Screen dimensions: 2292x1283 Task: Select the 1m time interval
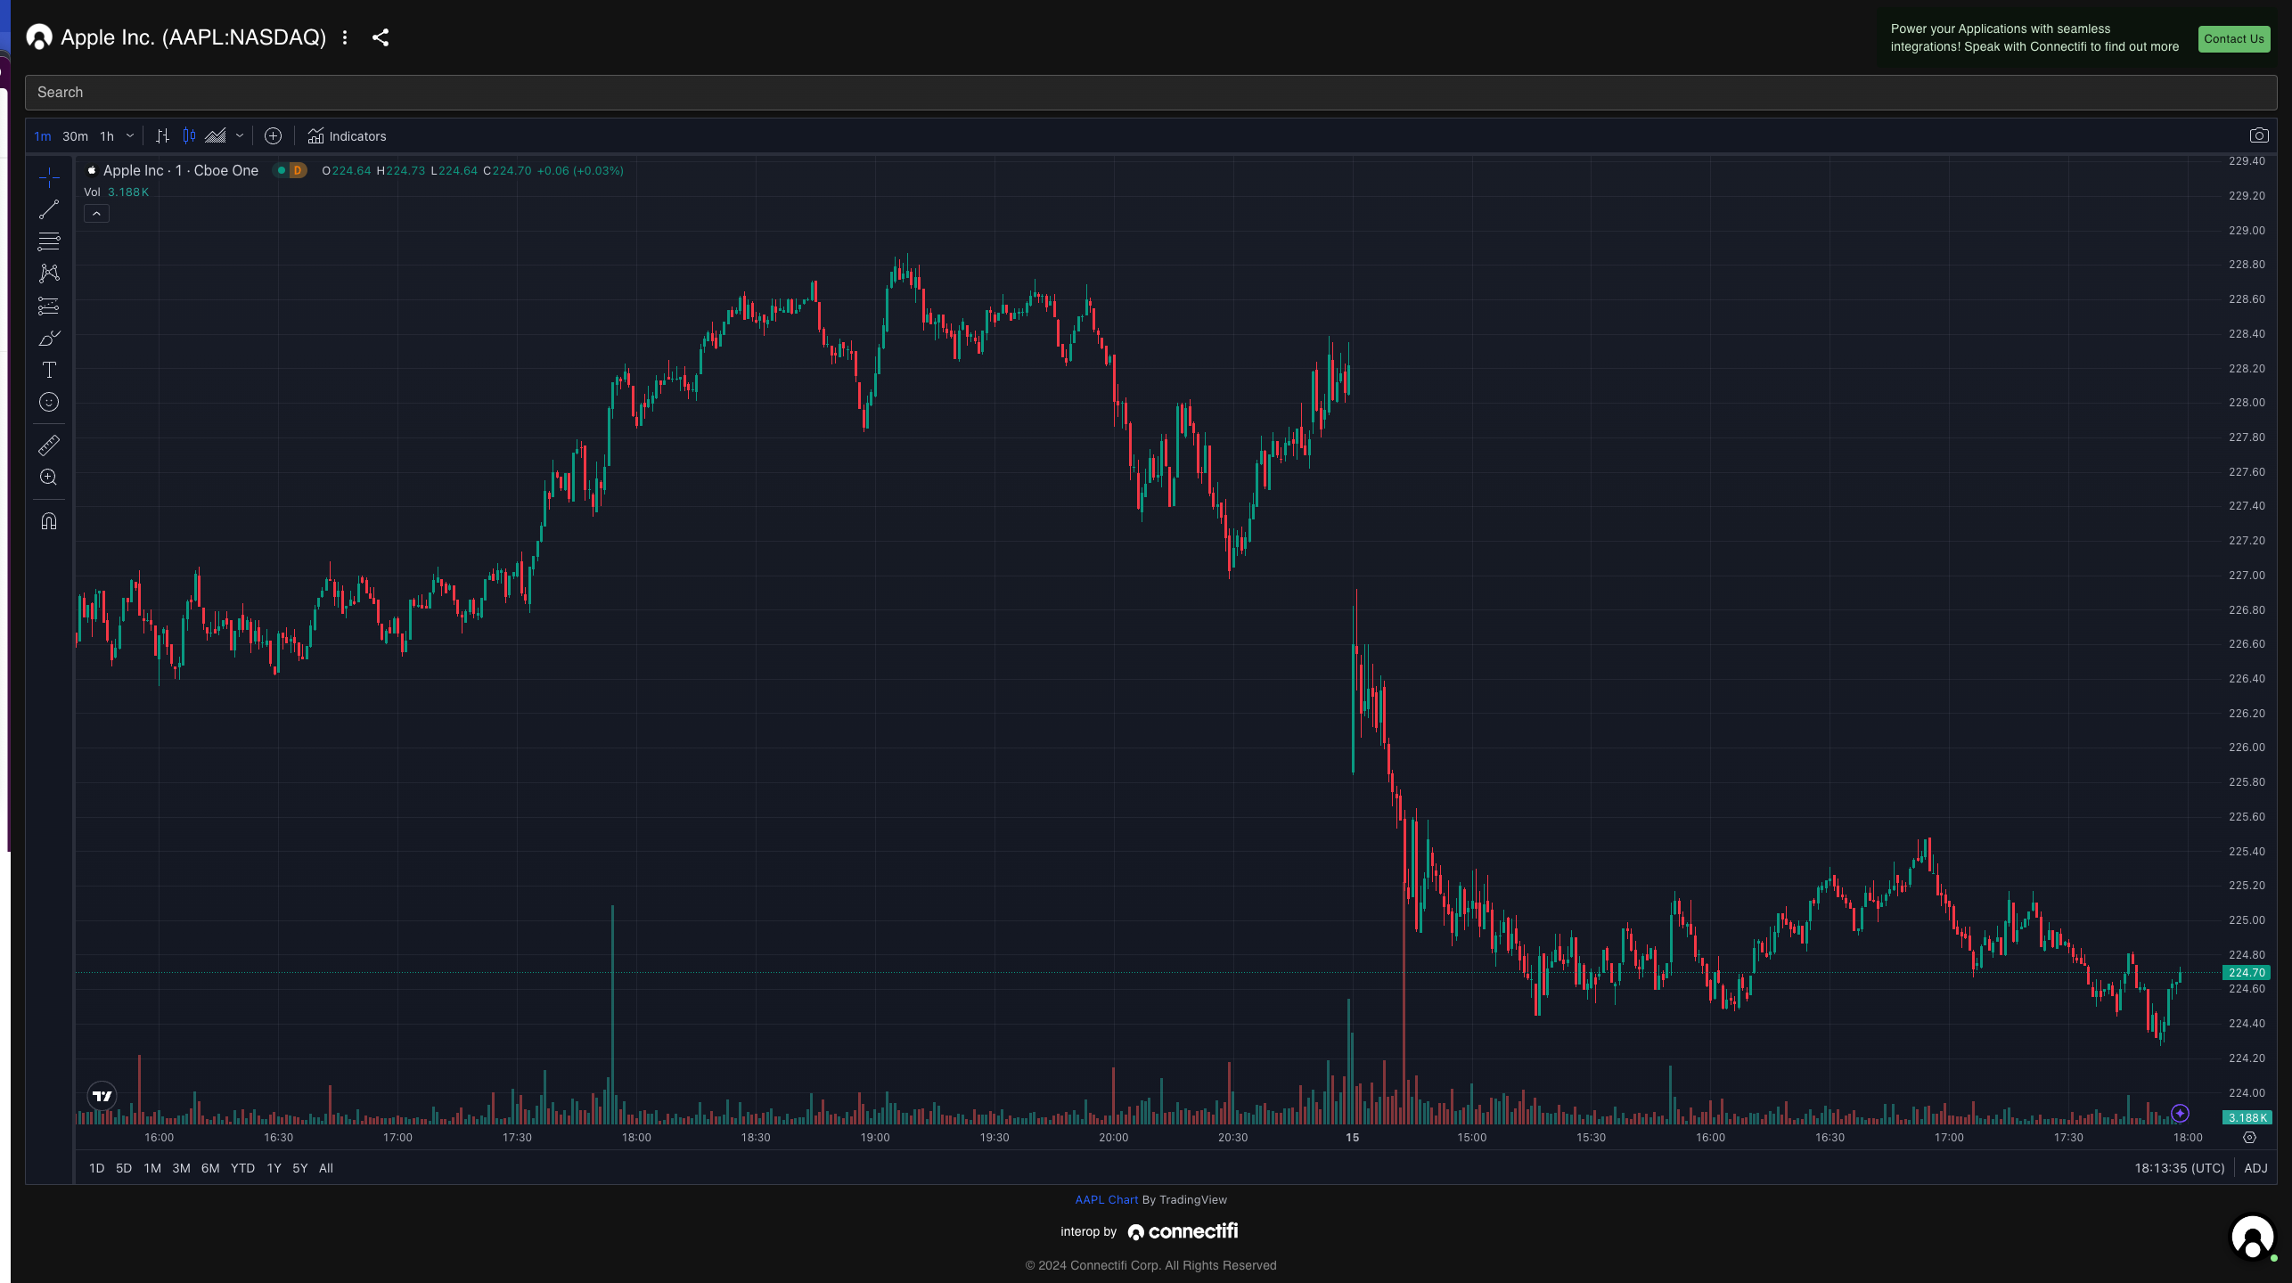pos(42,136)
